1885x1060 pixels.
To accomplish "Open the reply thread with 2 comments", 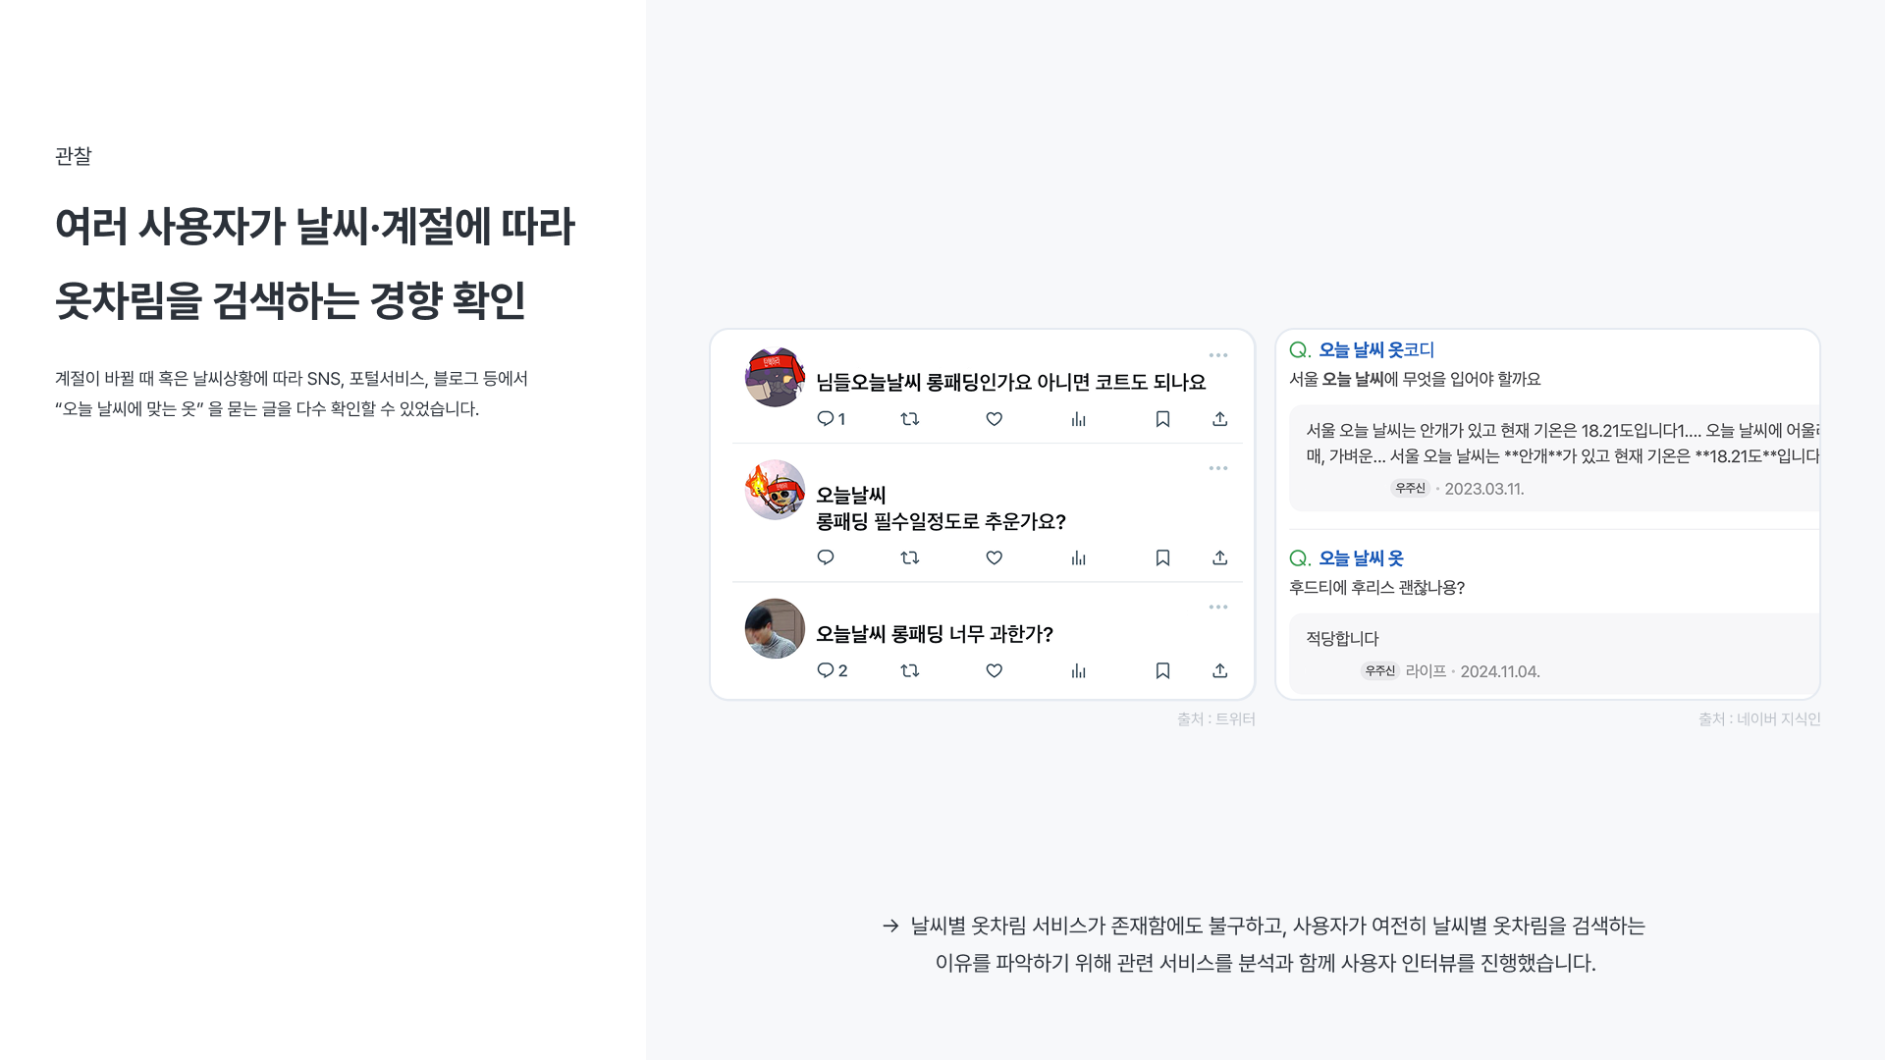I will tap(832, 670).
